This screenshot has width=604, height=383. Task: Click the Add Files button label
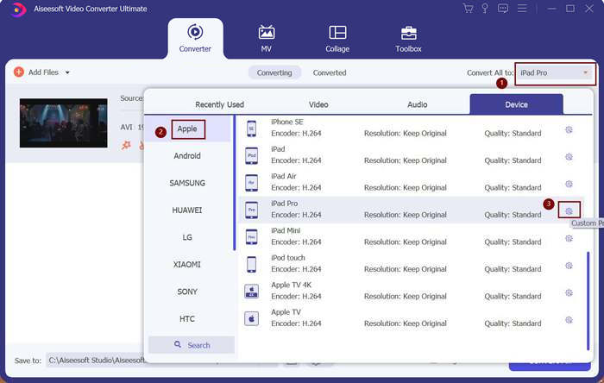coord(43,72)
